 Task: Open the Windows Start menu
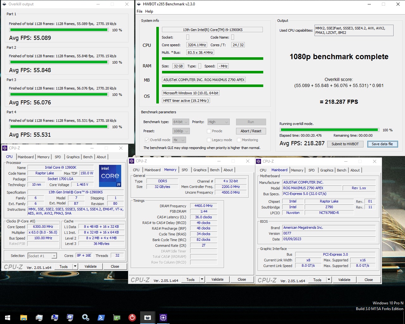(8, 317)
